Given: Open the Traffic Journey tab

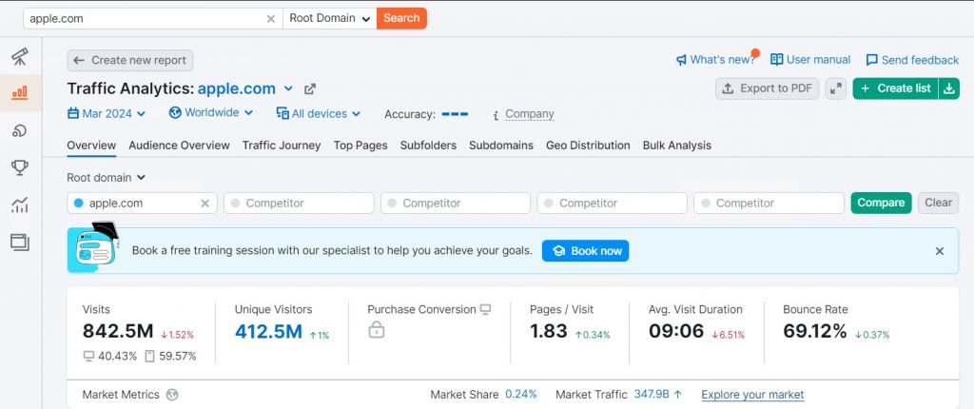Looking at the screenshot, I should (x=282, y=146).
